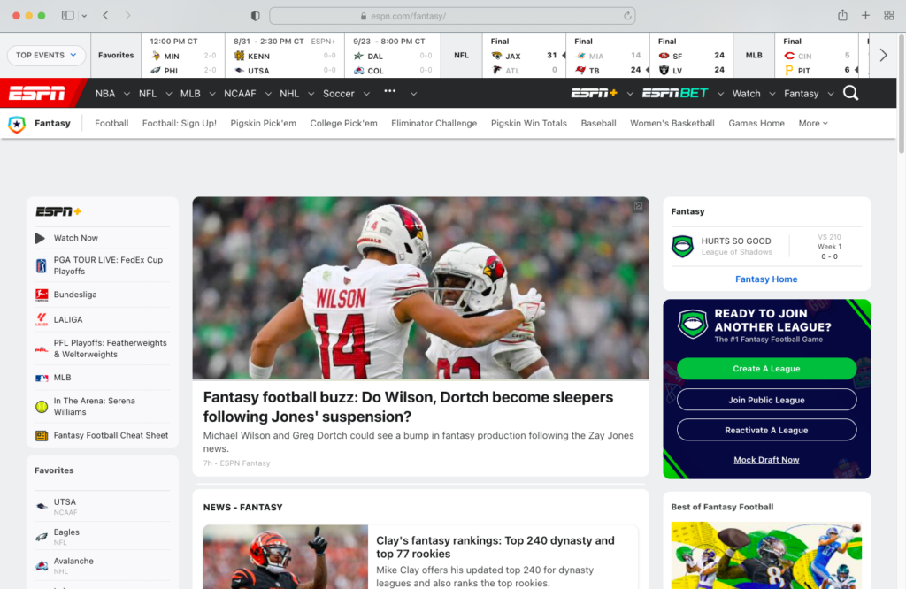Screen dimensions: 906x589
Task: Click the ESPN logo in the navigation bar
Action: pos(37,93)
